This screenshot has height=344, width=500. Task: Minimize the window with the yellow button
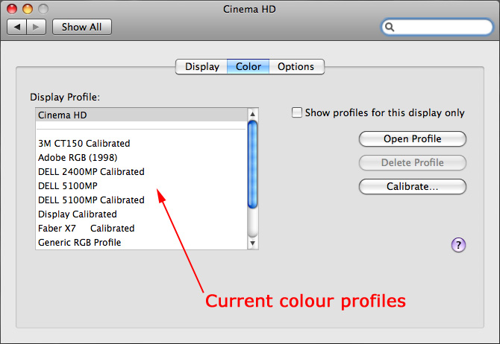tap(28, 9)
